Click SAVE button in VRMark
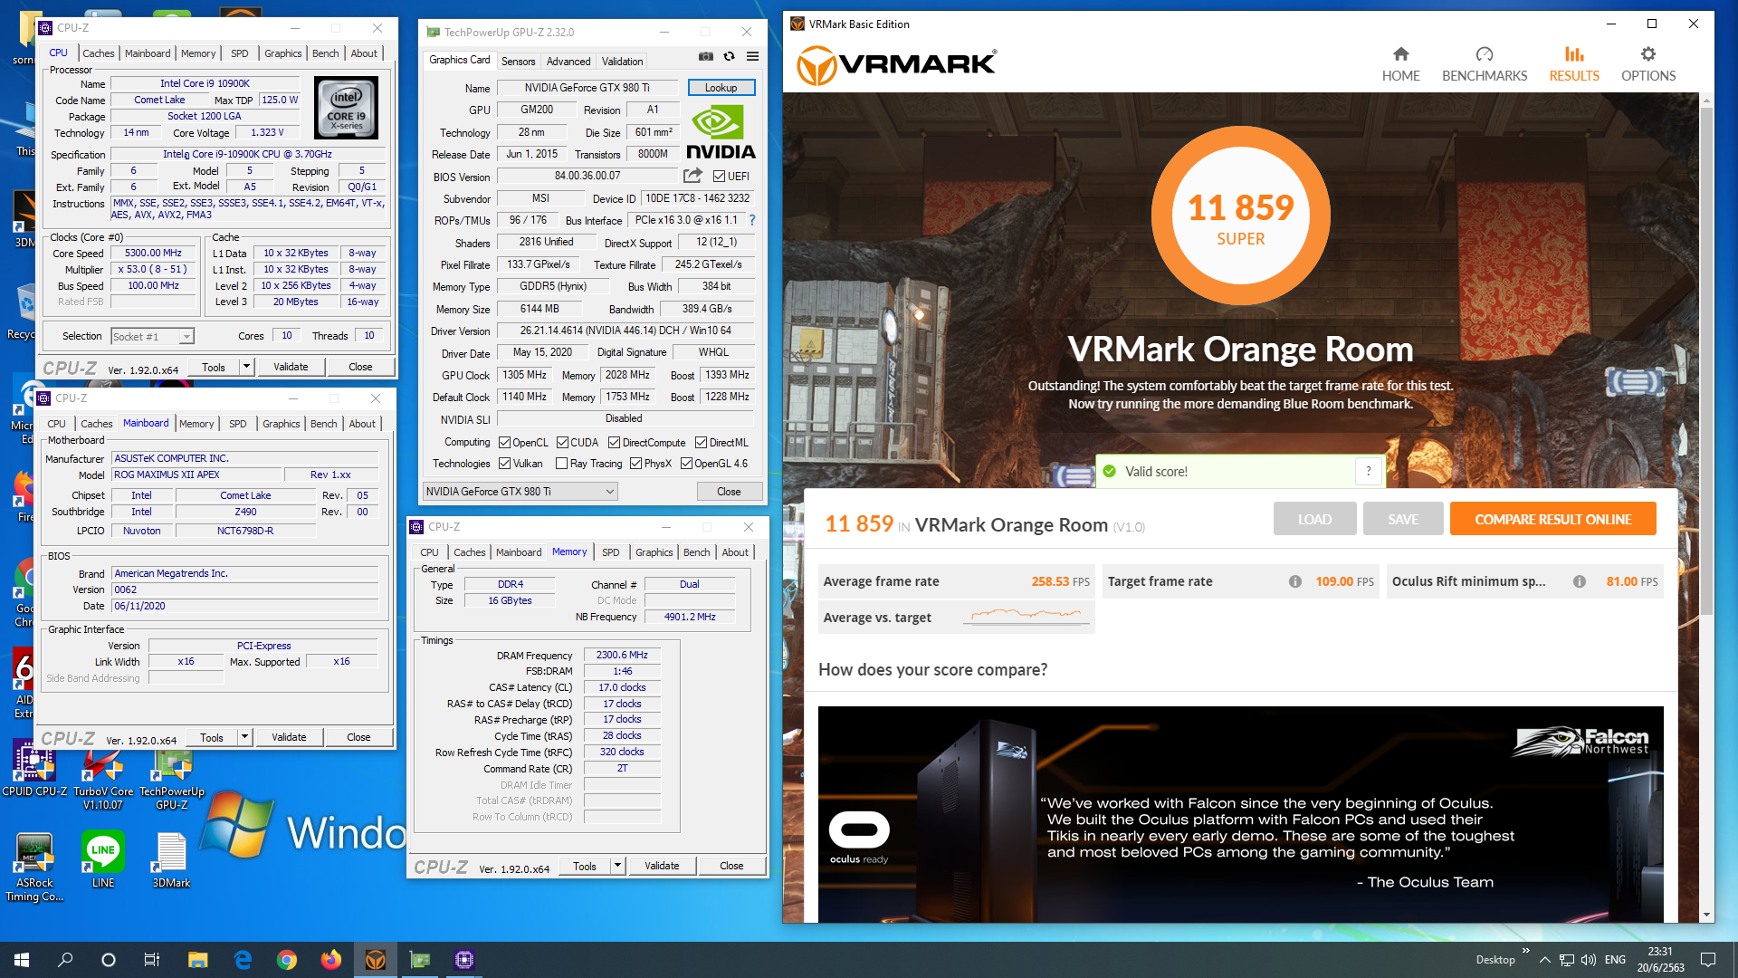 click(1403, 519)
